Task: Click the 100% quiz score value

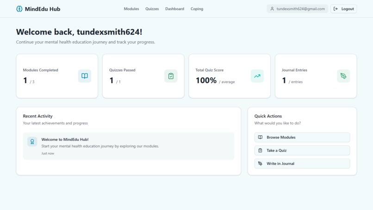Action: [206, 81]
